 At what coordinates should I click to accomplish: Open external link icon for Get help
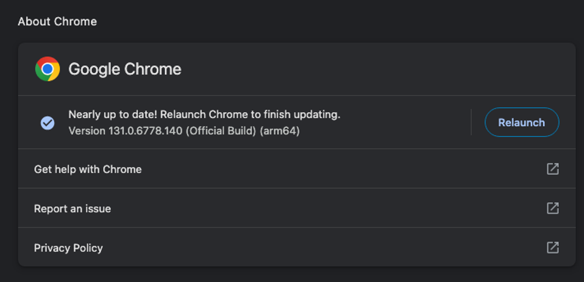[x=552, y=169]
